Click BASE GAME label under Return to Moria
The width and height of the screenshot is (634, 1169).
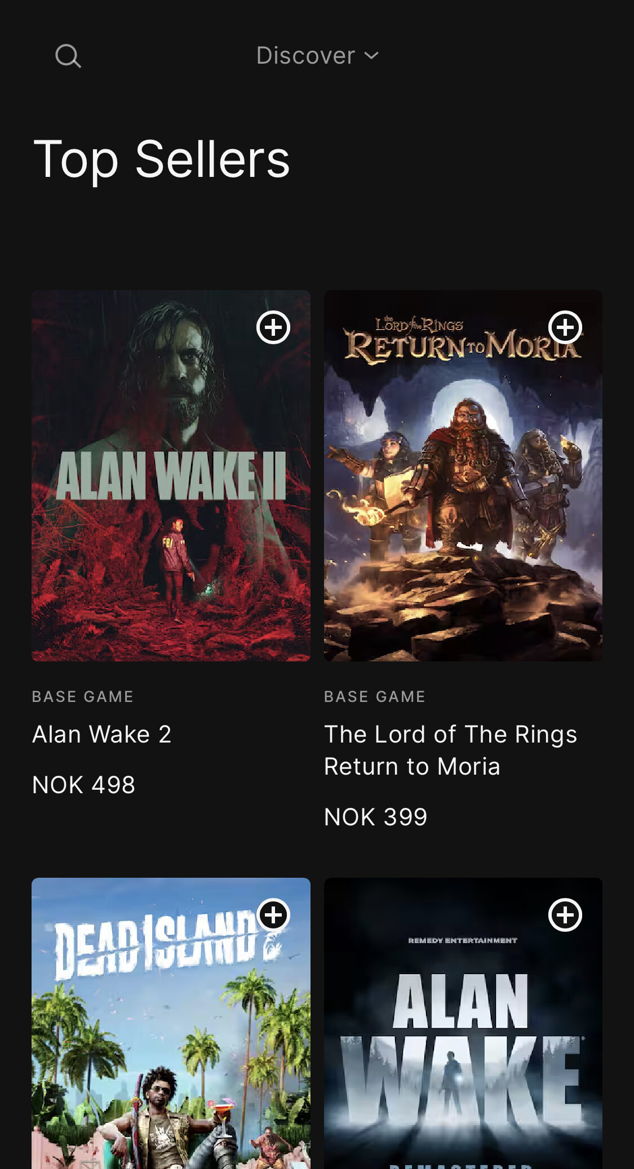click(375, 697)
